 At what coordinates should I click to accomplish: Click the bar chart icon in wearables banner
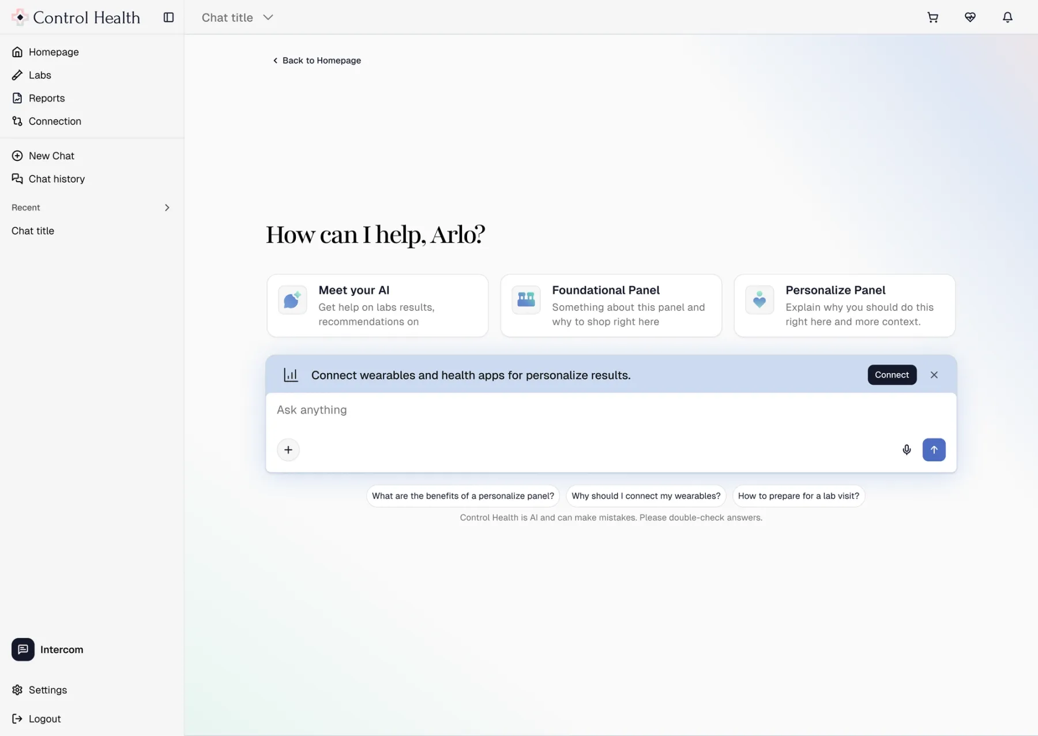tap(291, 375)
